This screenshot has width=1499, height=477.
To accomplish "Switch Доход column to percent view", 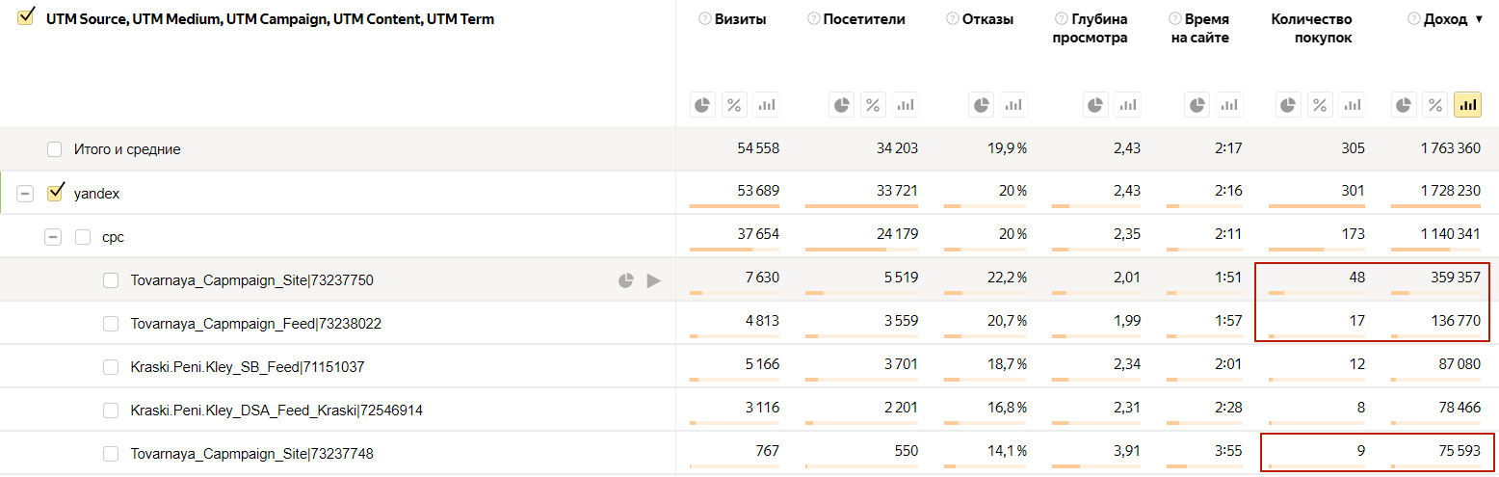I will 1435,105.
